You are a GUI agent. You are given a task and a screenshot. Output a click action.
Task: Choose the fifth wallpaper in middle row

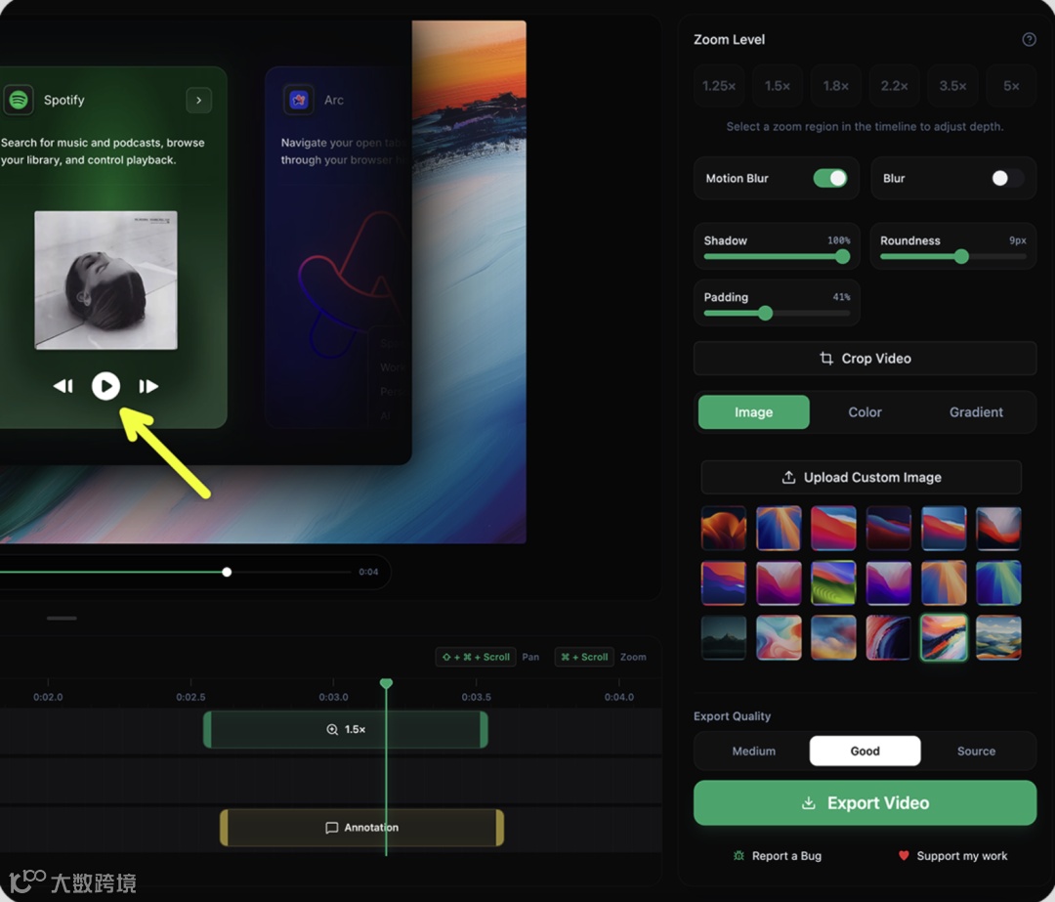coord(944,583)
